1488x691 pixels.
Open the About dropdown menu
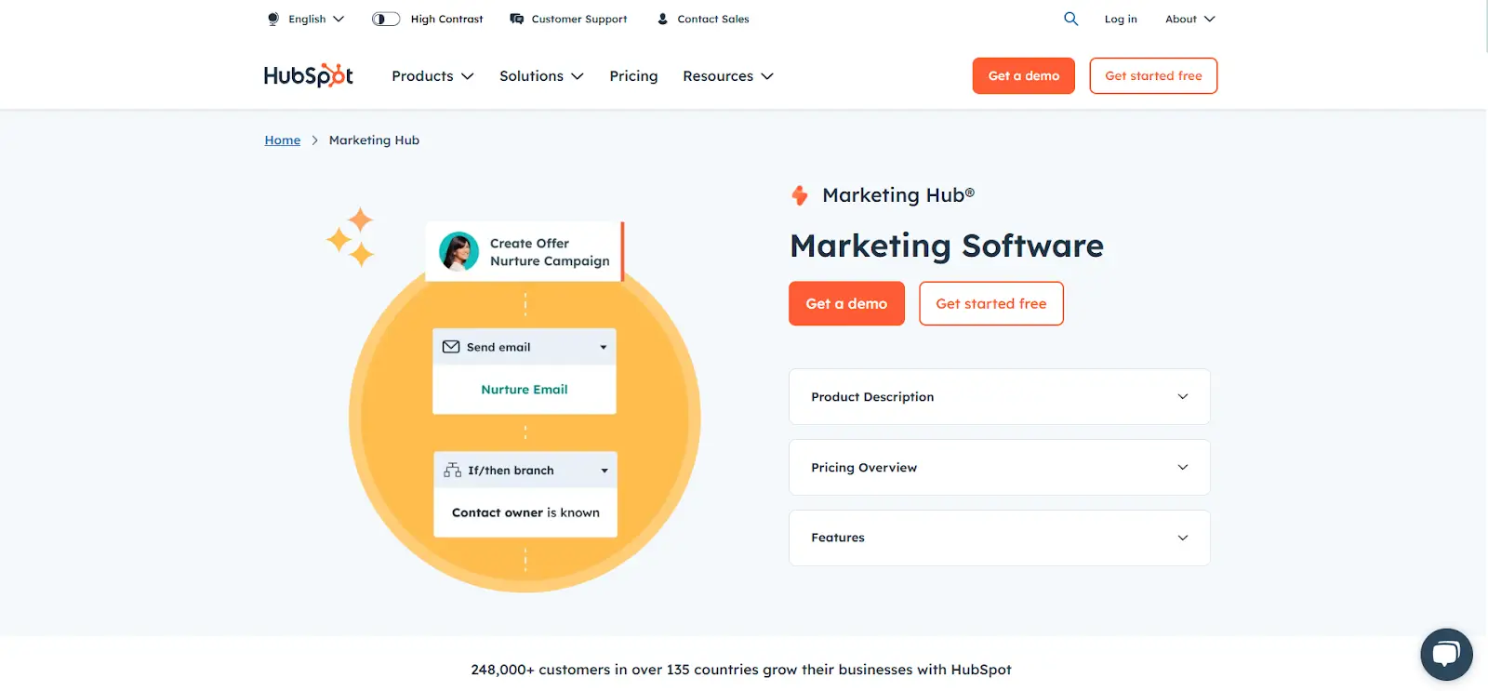point(1190,19)
